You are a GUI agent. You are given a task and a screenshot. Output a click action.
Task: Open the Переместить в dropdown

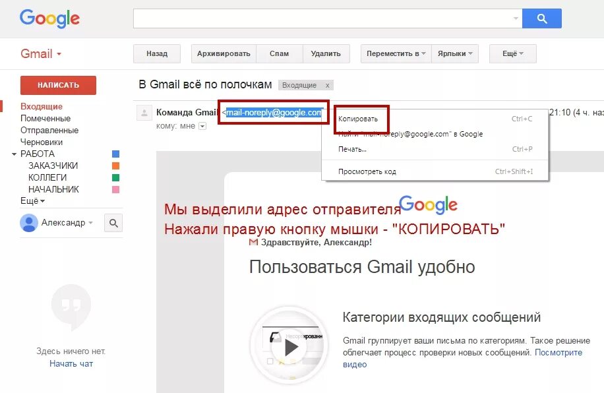pyautogui.click(x=396, y=53)
